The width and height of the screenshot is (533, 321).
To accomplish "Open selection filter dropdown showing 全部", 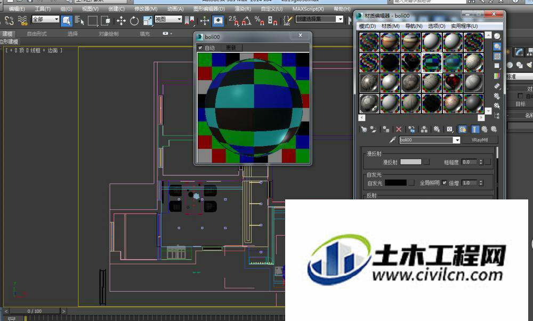I will [x=45, y=19].
